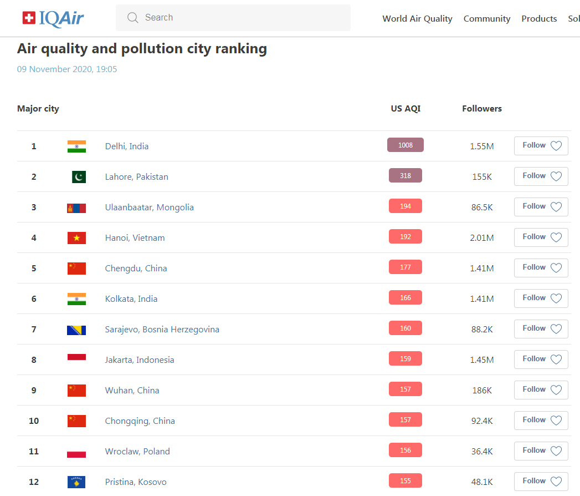Follow Sarajevo, Bosnia Herzegovina

541,328
